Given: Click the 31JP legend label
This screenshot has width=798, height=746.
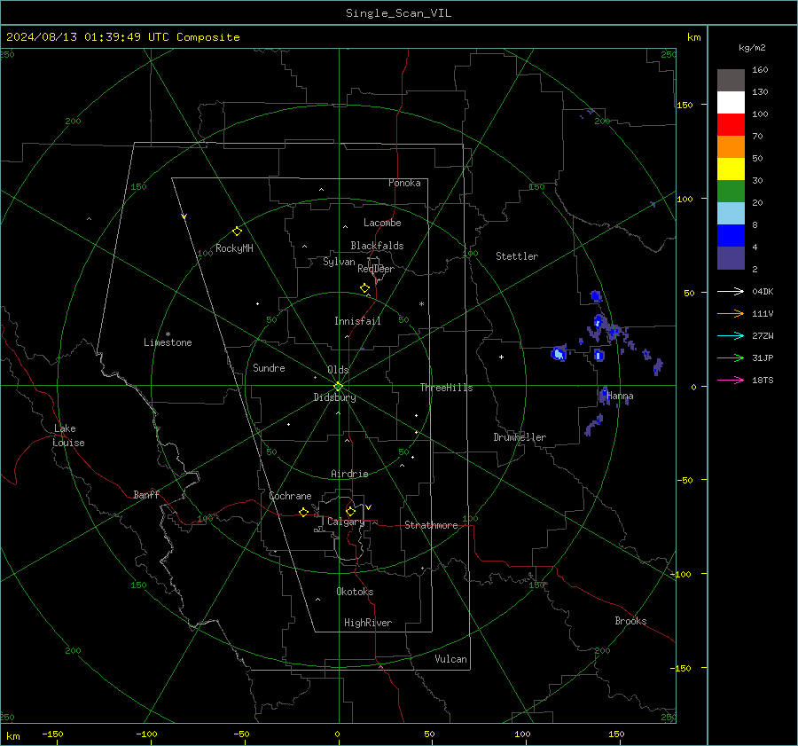Looking at the screenshot, I should (763, 358).
